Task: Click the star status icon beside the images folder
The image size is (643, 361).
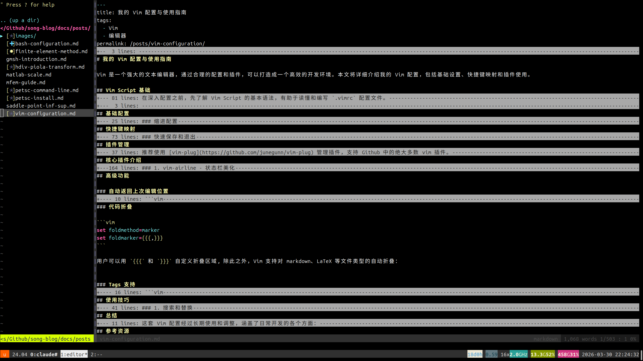Action: click(x=12, y=36)
